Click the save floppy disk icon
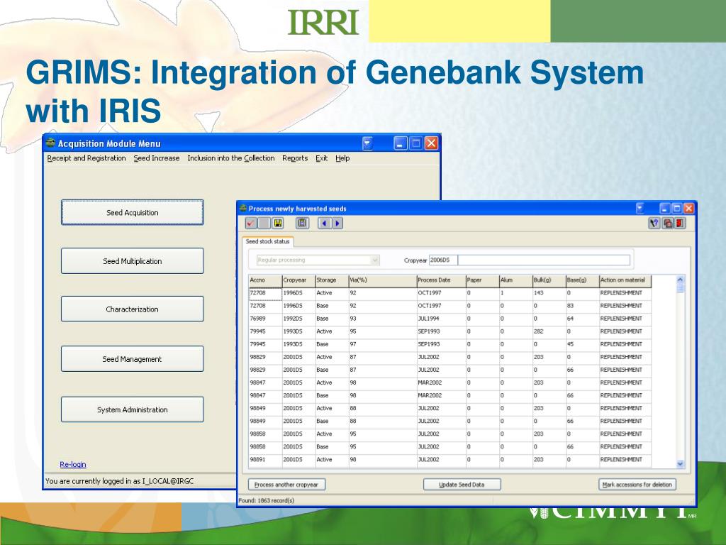 point(277,224)
